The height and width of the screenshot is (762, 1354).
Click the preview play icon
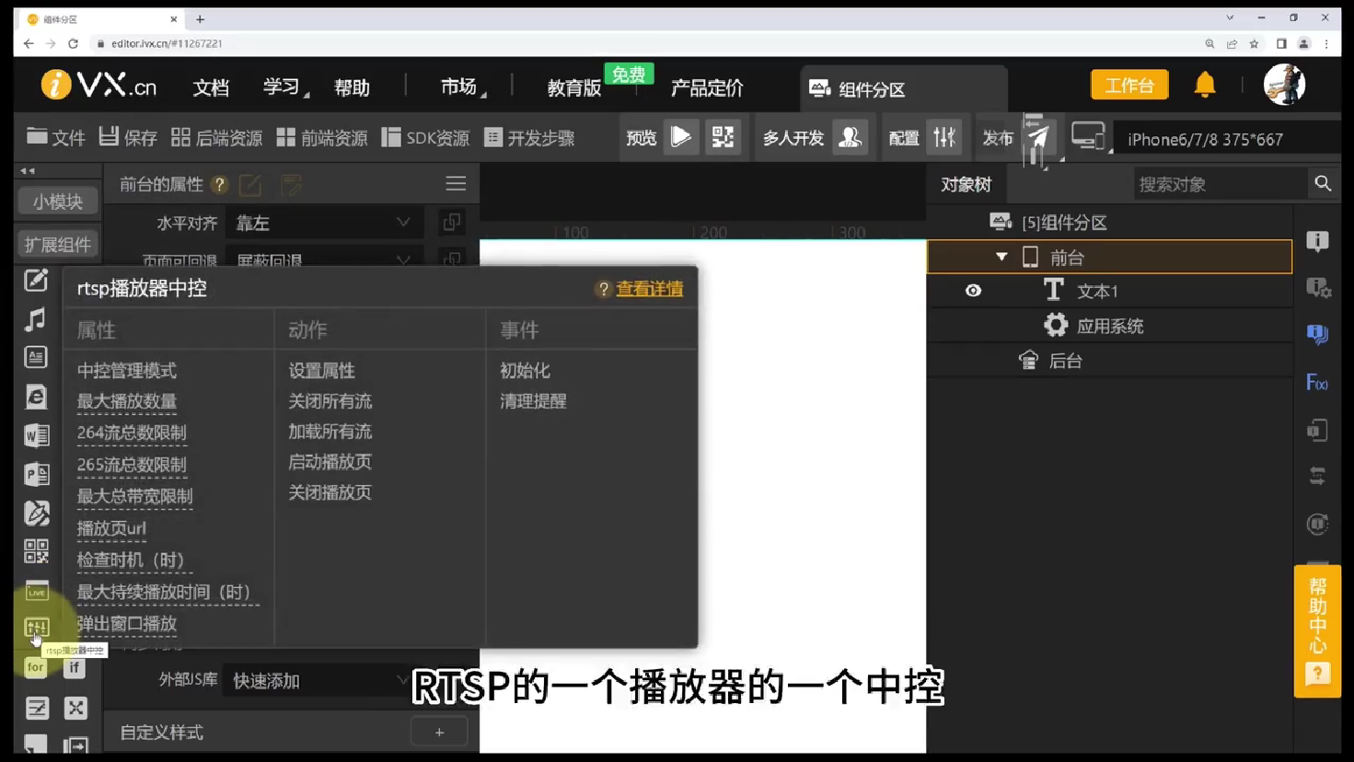[x=681, y=137]
